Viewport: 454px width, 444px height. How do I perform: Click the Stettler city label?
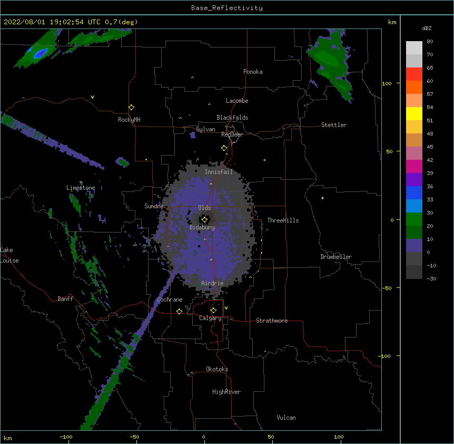(x=334, y=125)
